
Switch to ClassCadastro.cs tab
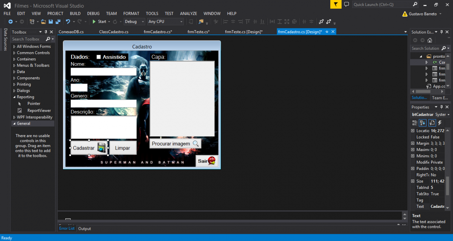tap(114, 32)
